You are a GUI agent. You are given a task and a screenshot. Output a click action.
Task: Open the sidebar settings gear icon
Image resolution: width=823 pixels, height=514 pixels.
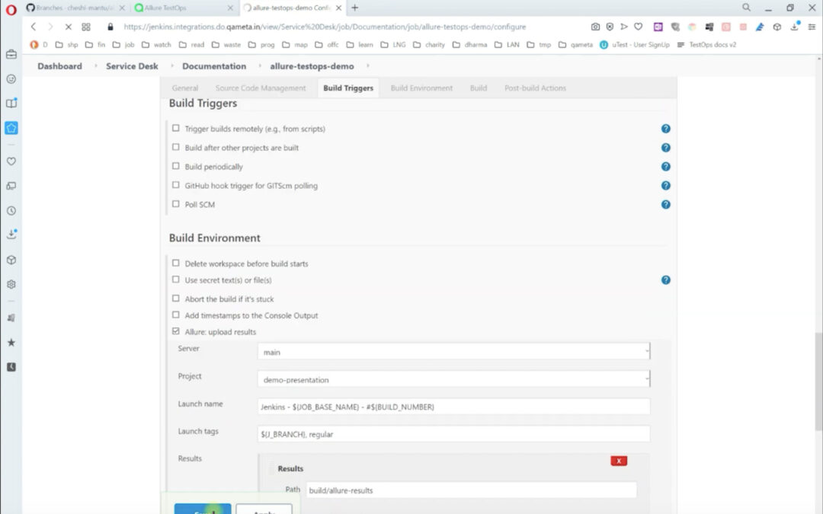pos(11,284)
